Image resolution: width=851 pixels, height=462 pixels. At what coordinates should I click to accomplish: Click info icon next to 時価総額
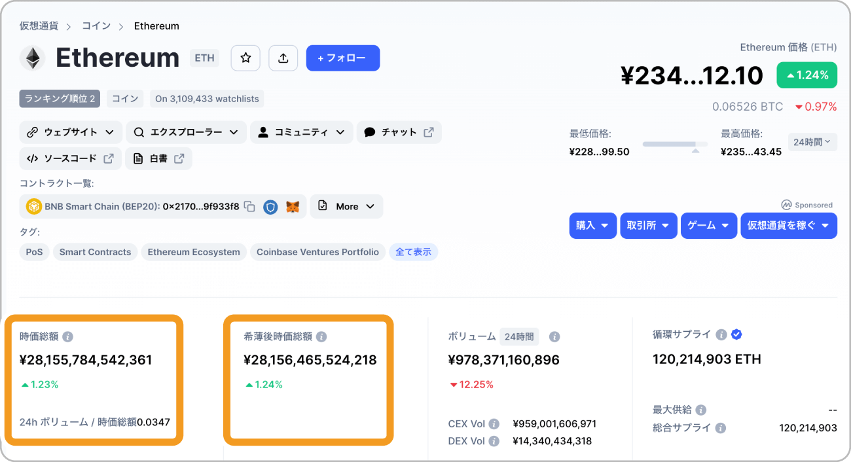click(x=67, y=337)
